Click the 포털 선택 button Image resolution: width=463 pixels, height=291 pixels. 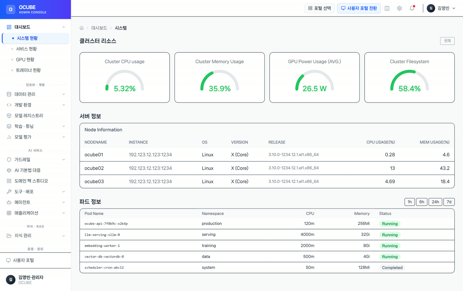pos(319,8)
